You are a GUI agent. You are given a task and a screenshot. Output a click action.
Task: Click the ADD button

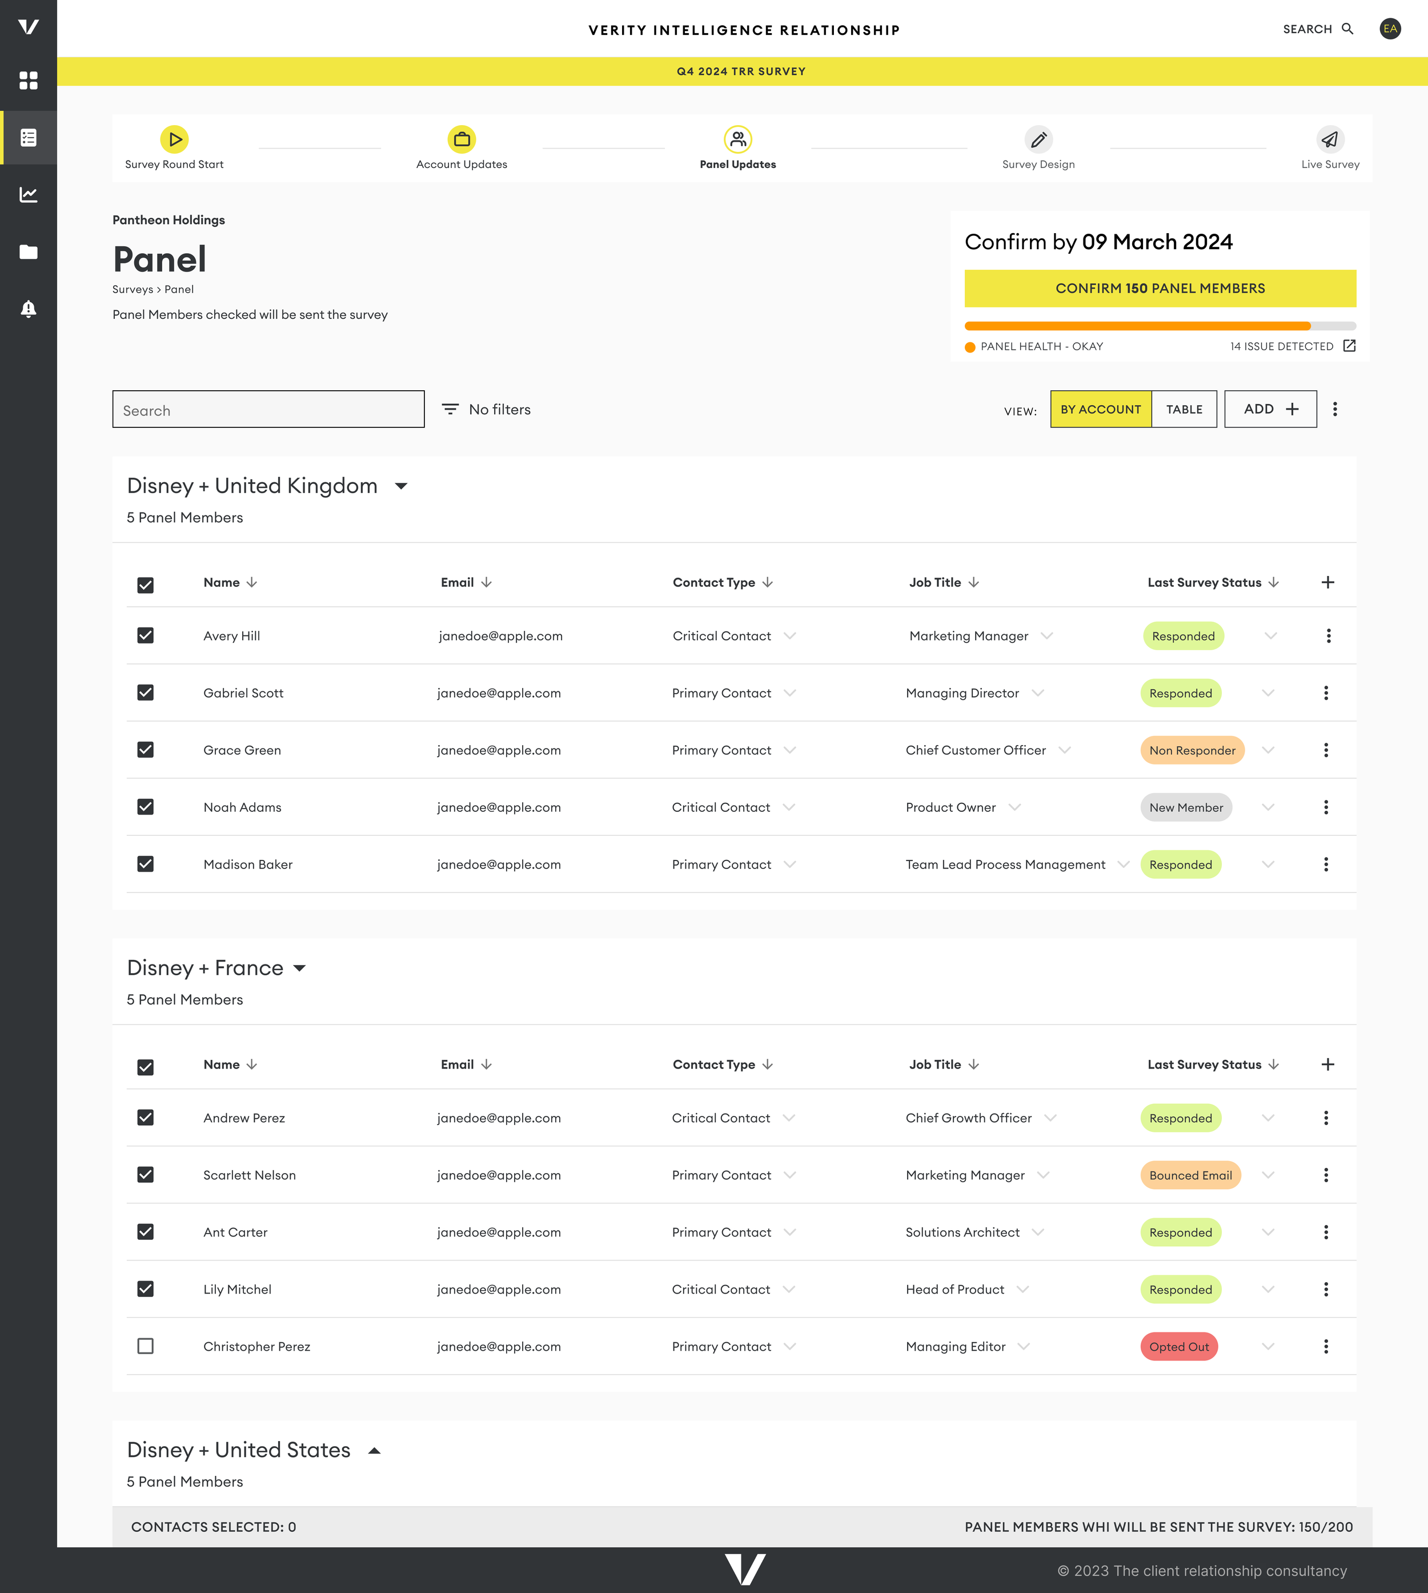click(1270, 410)
